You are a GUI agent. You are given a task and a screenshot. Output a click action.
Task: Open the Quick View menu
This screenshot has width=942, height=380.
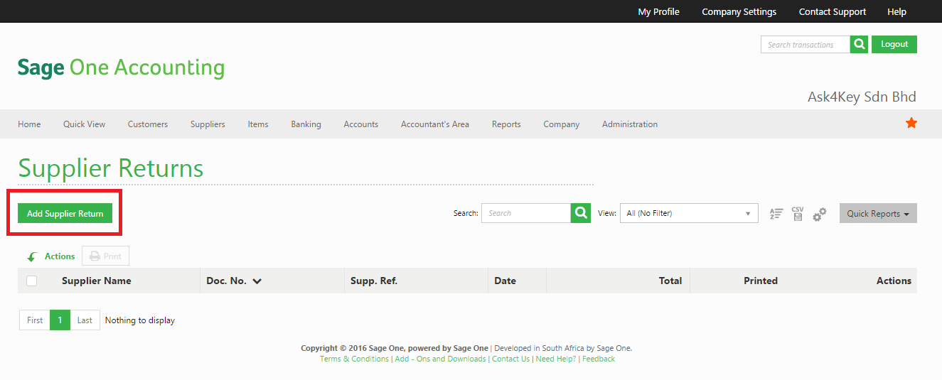[84, 124]
